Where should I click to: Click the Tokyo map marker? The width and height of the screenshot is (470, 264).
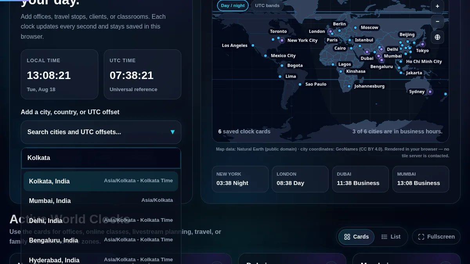pyautogui.click(x=423, y=44)
